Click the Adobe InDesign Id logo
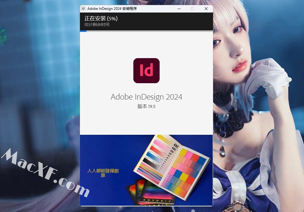 point(146,71)
